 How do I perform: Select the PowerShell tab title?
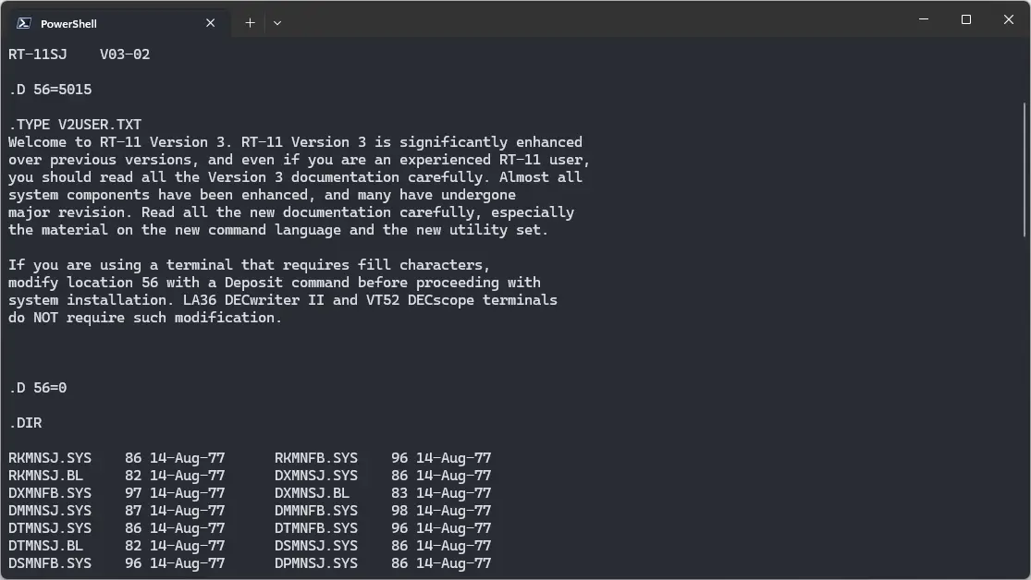click(68, 23)
